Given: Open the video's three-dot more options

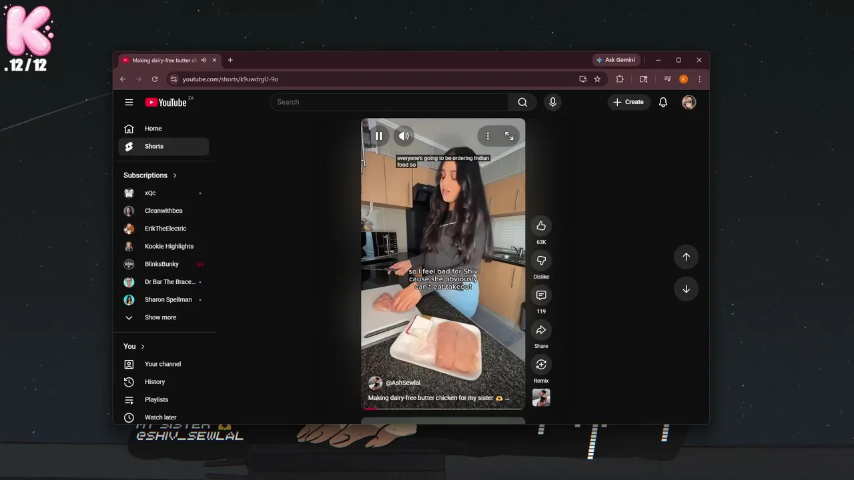Looking at the screenshot, I should pyautogui.click(x=488, y=136).
